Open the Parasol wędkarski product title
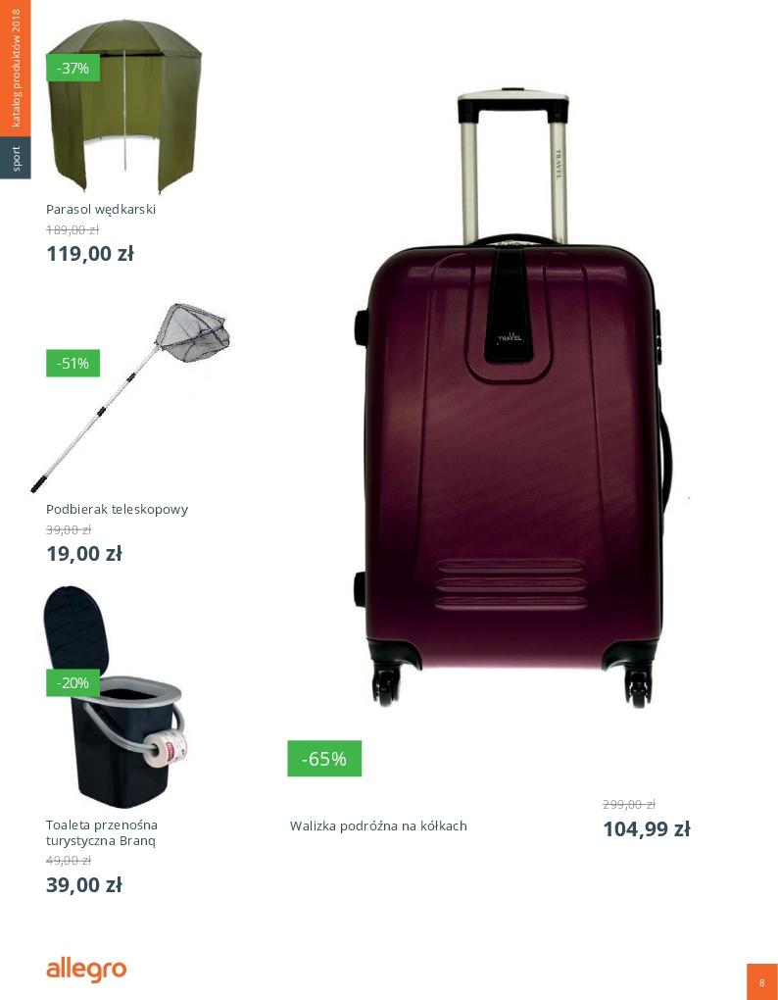This screenshot has width=778, height=1000. point(101,209)
